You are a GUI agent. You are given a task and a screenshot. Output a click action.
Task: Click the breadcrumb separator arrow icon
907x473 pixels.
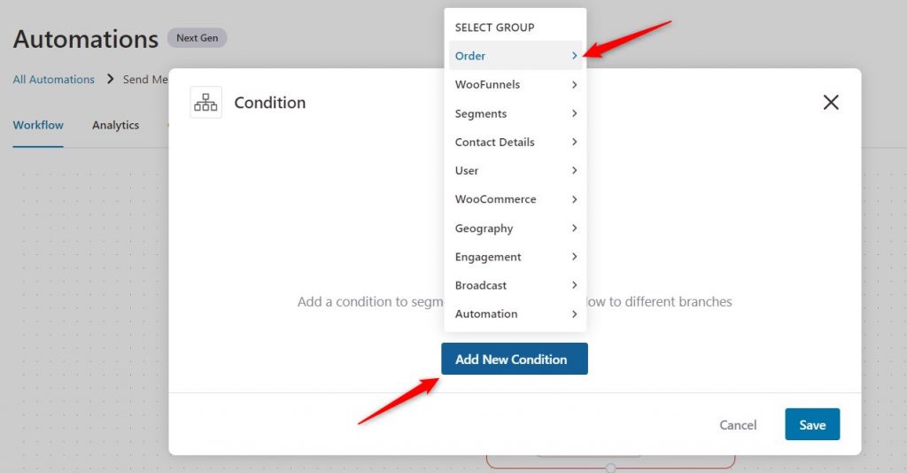(x=111, y=79)
